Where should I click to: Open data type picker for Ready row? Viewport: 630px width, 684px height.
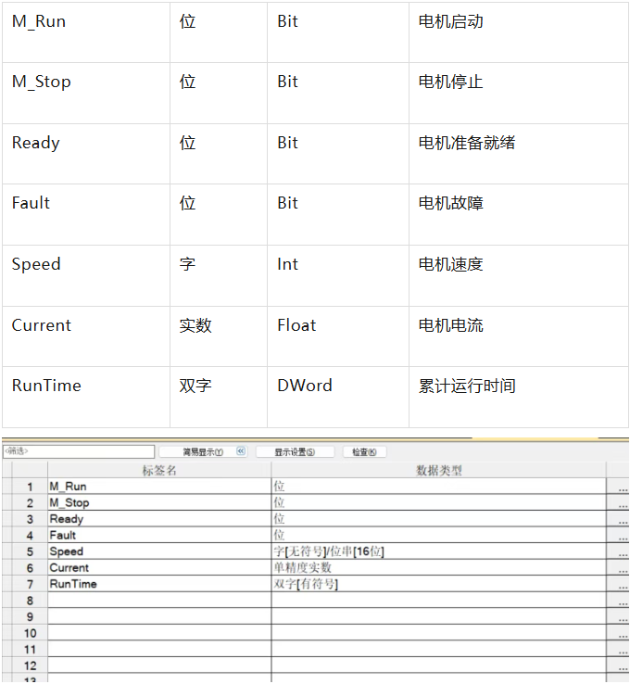pyautogui.click(x=622, y=520)
